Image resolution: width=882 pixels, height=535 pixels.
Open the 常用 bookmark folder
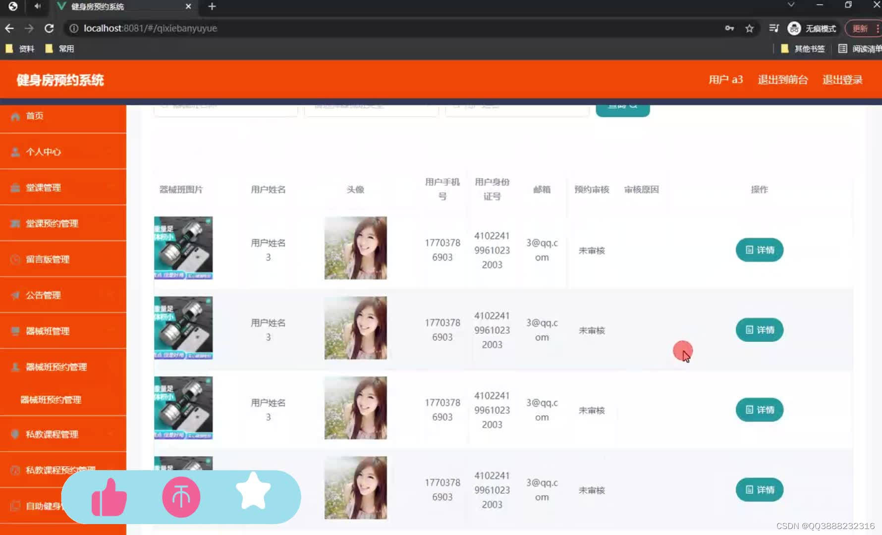[60, 49]
